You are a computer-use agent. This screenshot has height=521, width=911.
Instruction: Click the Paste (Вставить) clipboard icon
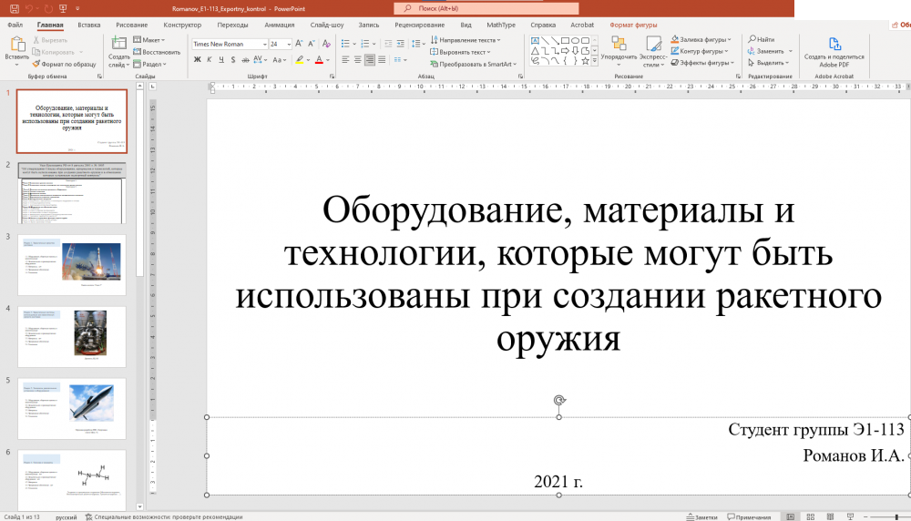click(16, 45)
